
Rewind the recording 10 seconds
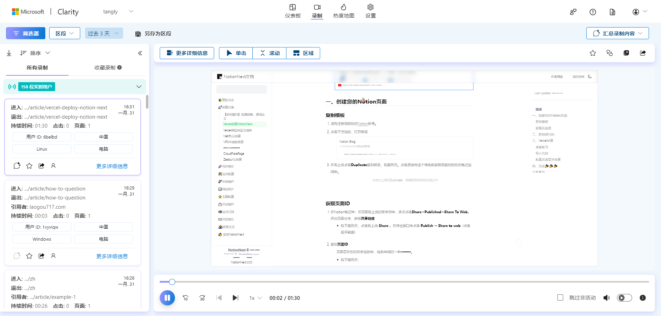click(x=186, y=298)
